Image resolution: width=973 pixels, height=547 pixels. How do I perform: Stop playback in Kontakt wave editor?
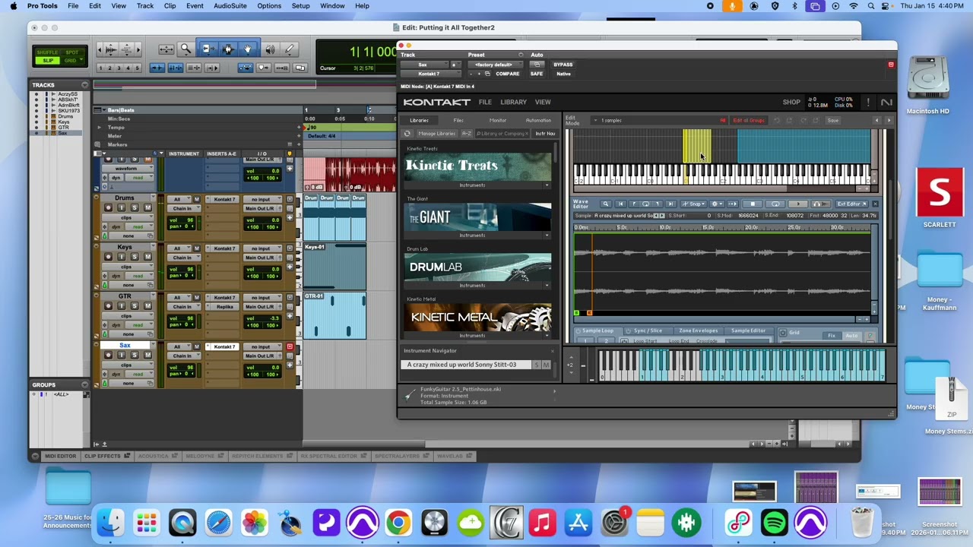[752, 204]
